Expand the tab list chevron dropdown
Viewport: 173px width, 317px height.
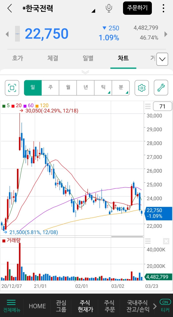tap(162, 59)
